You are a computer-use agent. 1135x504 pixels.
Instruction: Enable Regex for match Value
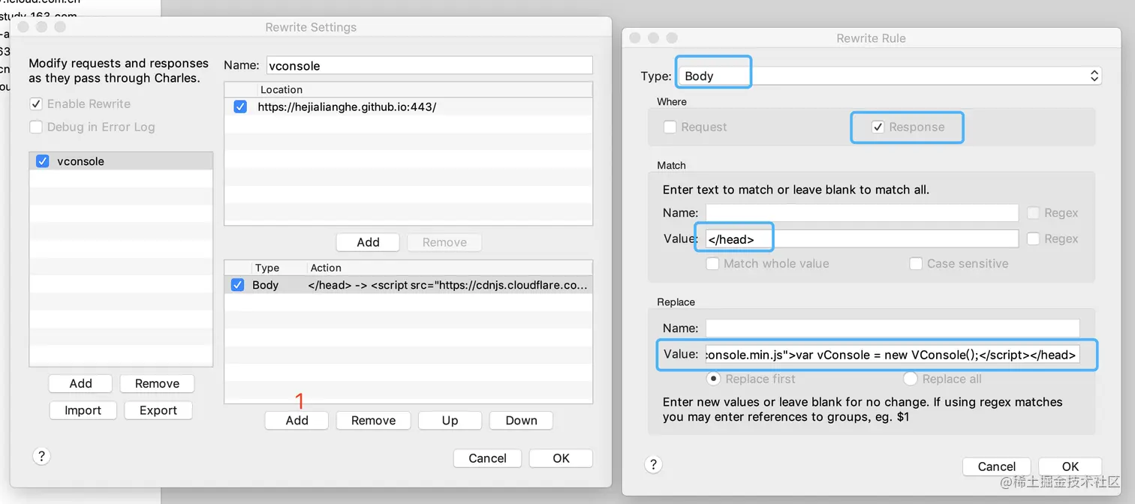[1033, 238]
